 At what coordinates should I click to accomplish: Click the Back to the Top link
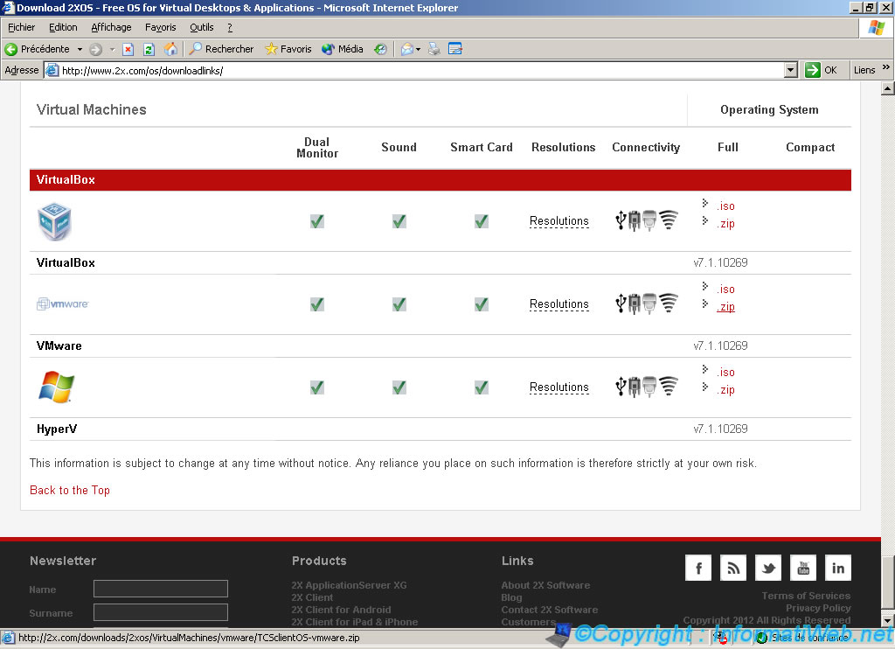click(x=70, y=491)
